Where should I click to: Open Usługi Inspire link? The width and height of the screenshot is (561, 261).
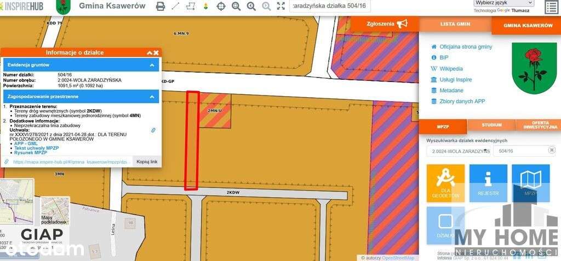(x=456, y=80)
